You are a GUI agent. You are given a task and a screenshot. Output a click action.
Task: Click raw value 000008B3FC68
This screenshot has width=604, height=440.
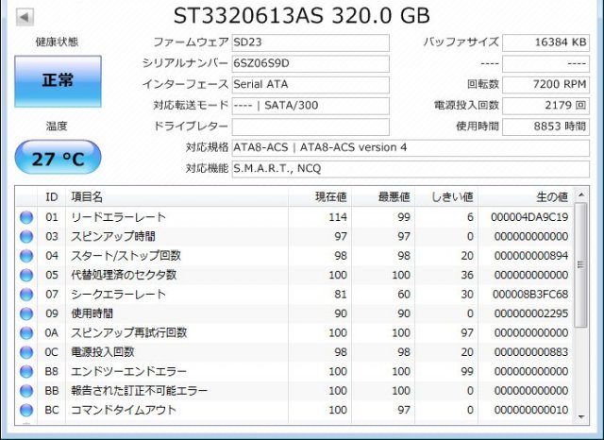[530, 295]
